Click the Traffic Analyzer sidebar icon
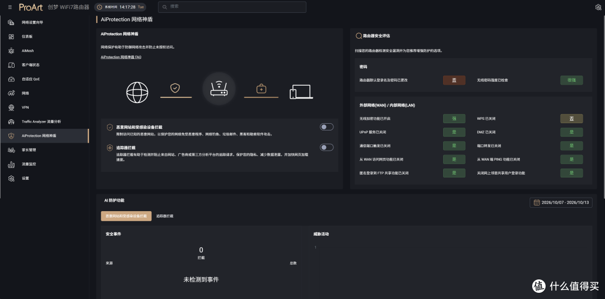 11,122
